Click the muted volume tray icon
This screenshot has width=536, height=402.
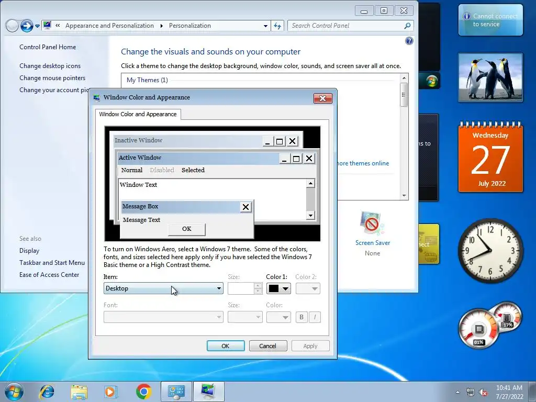(483, 393)
